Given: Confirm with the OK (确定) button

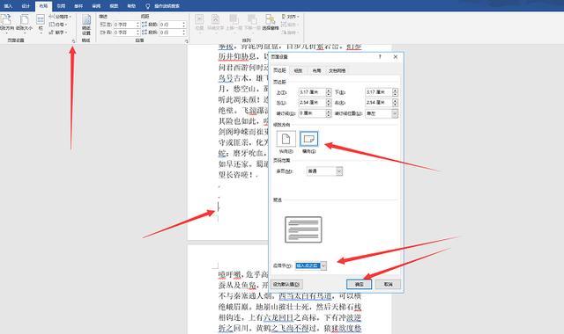Looking at the screenshot, I should pos(359,284).
